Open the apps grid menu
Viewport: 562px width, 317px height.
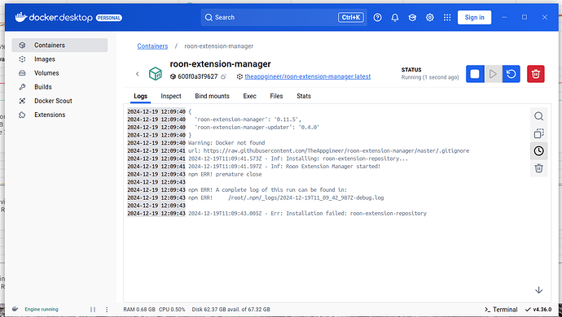pos(447,17)
